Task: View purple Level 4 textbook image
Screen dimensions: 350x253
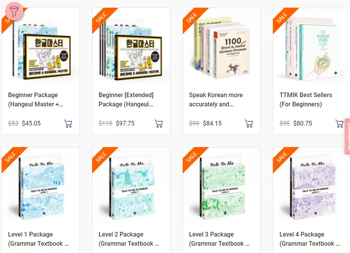Action: point(312,187)
